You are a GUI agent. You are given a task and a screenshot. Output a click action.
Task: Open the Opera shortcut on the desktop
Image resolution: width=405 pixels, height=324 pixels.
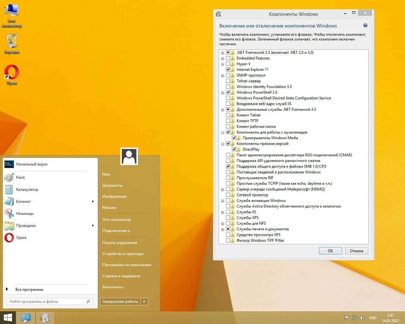click(12, 75)
